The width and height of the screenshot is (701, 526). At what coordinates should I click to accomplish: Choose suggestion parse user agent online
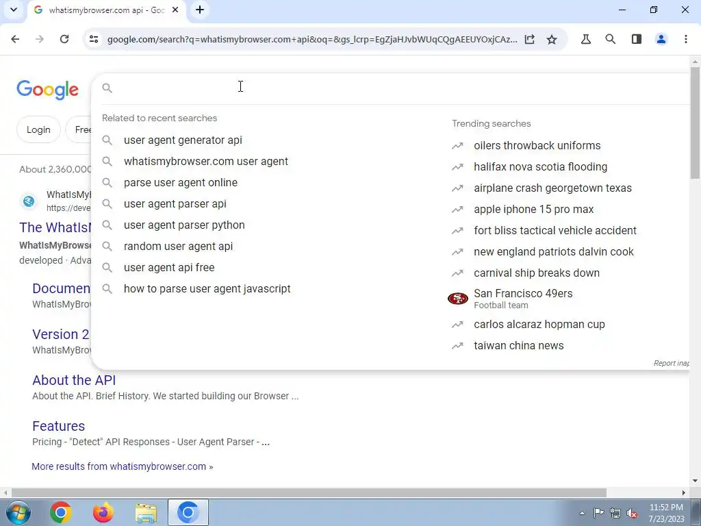point(181,182)
